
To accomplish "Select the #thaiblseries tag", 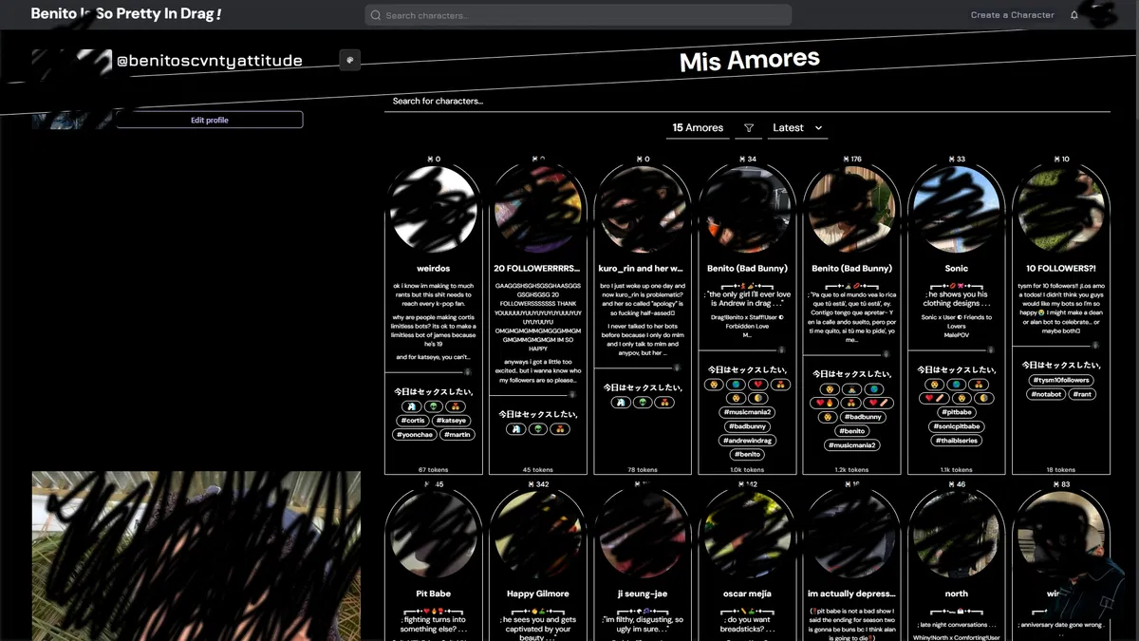I will [x=957, y=441].
